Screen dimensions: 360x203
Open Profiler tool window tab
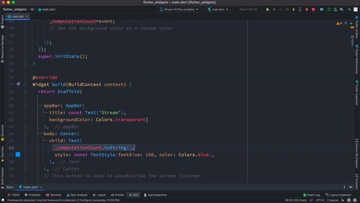coord(118,195)
